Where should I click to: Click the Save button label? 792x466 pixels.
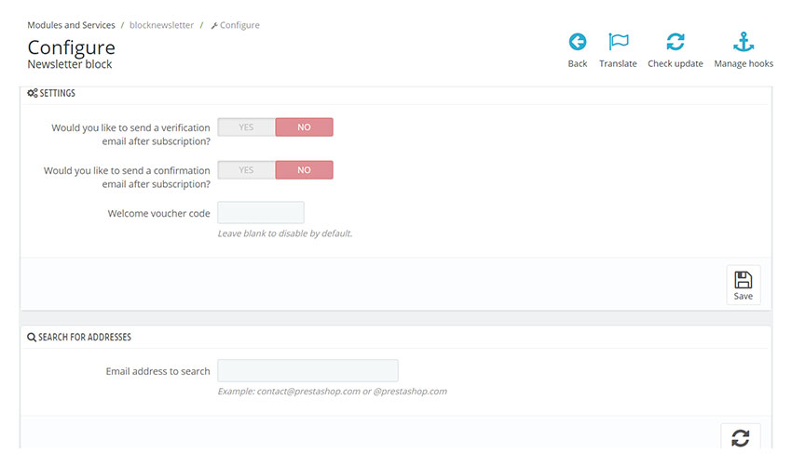click(x=743, y=296)
